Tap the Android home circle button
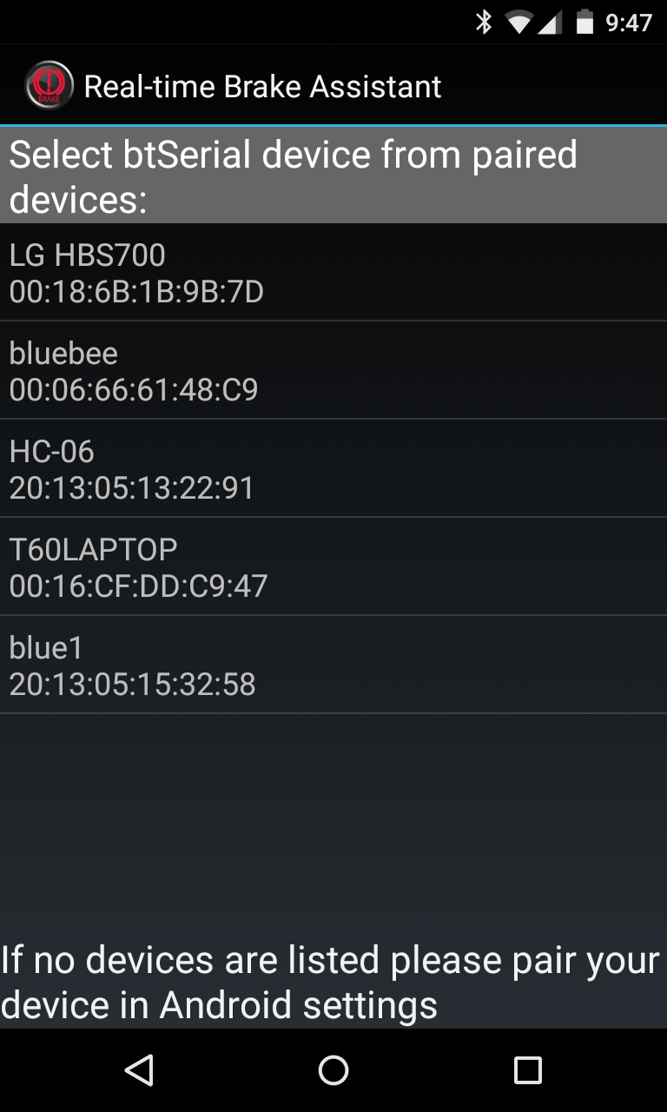This screenshot has height=1112, width=667. coord(333,1070)
